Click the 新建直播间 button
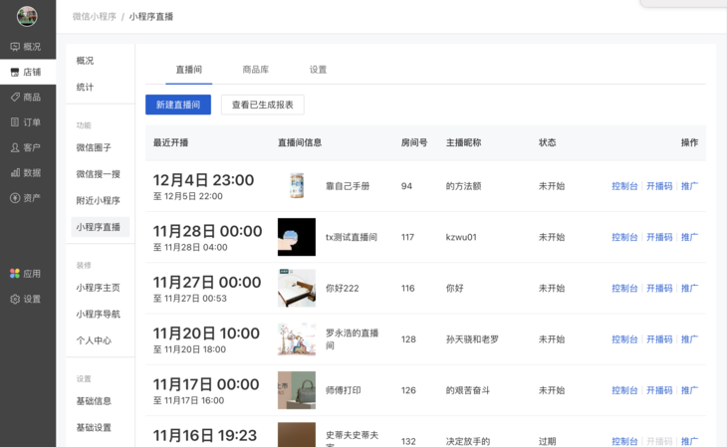This screenshot has height=447, width=727. (178, 105)
